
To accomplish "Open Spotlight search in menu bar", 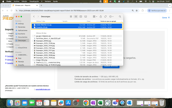I will (x=150, y=1).
